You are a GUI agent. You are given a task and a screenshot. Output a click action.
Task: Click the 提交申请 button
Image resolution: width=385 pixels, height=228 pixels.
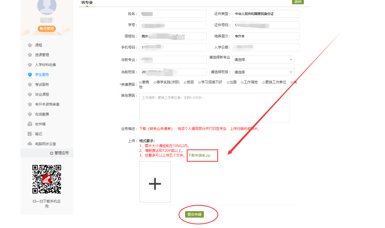194,214
